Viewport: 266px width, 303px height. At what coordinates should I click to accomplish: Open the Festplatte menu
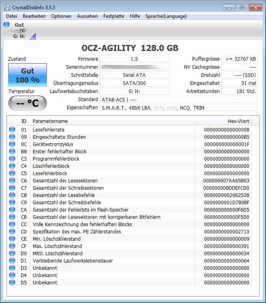[x=114, y=16]
